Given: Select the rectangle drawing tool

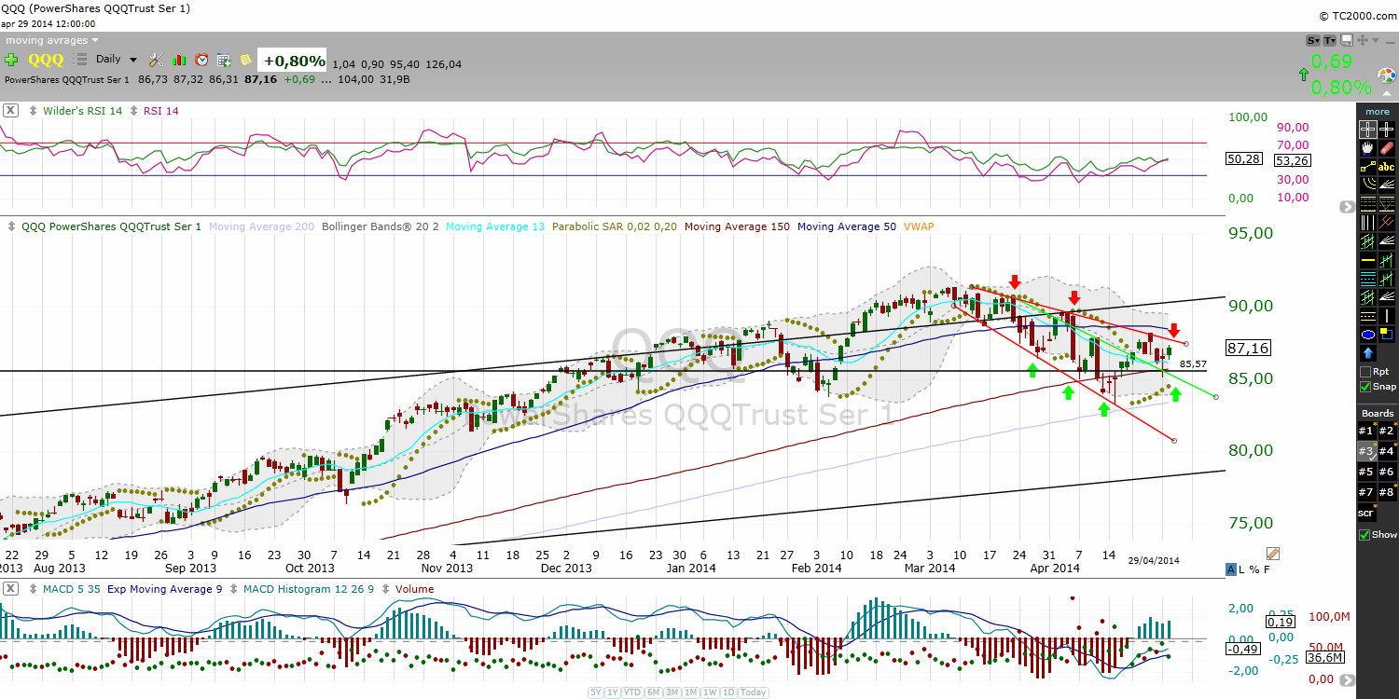Looking at the screenshot, I should tap(1386, 335).
